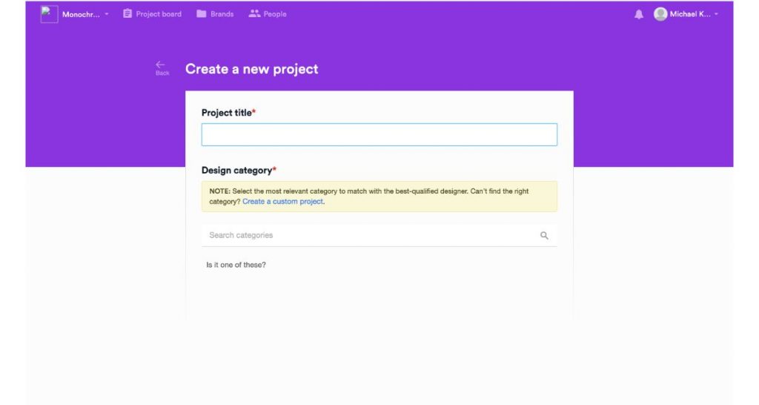The width and height of the screenshot is (759, 405).
Task: Go to the People page
Action: coord(267,14)
